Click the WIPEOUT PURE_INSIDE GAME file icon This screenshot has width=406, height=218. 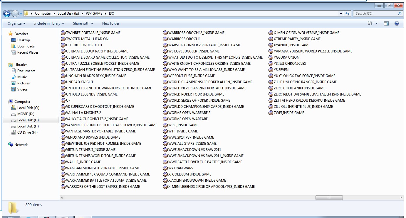click(165, 76)
